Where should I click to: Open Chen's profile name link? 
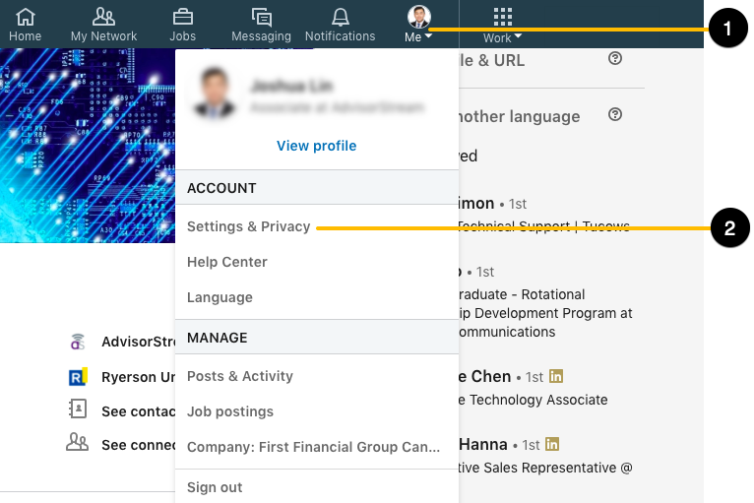[x=484, y=377]
